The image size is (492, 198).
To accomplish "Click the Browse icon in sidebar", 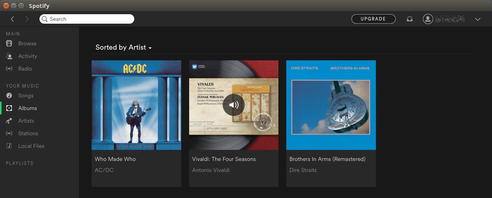I will coord(9,43).
